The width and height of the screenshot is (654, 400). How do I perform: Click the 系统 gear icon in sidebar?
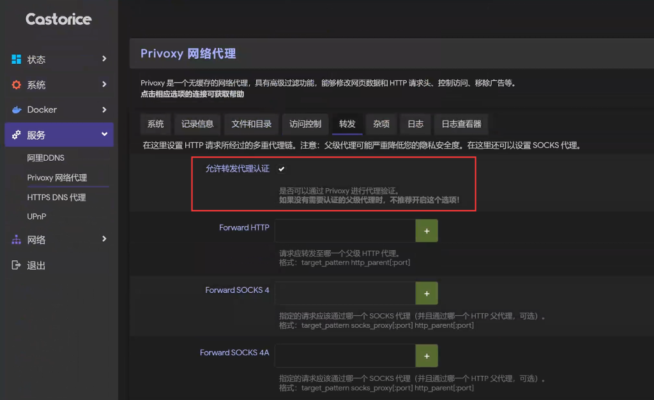point(17,85)
